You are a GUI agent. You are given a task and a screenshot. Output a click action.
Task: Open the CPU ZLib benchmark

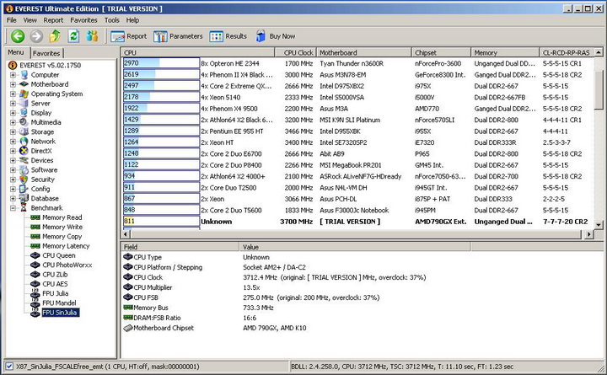click(x=49, y=275)
